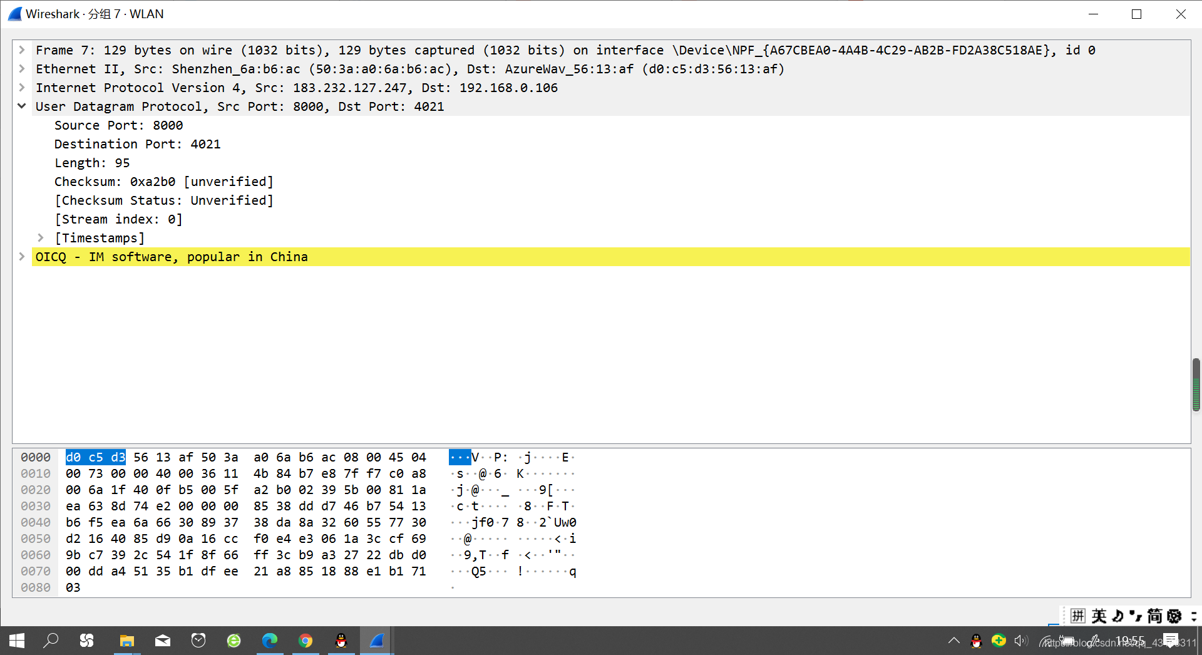The height and width of the screenshot is (655, 1202).
Task: Select the Checksum Status: Unverified row
Action: pyautogui.click(x=163, y=200)
